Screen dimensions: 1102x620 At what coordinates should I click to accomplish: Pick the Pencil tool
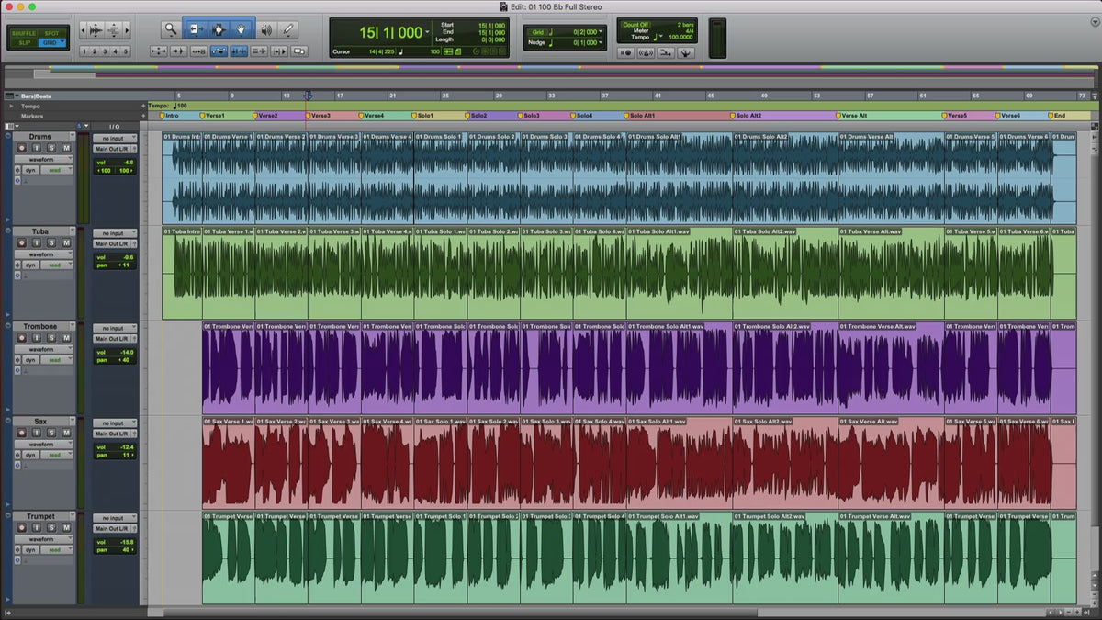(288, 29)
